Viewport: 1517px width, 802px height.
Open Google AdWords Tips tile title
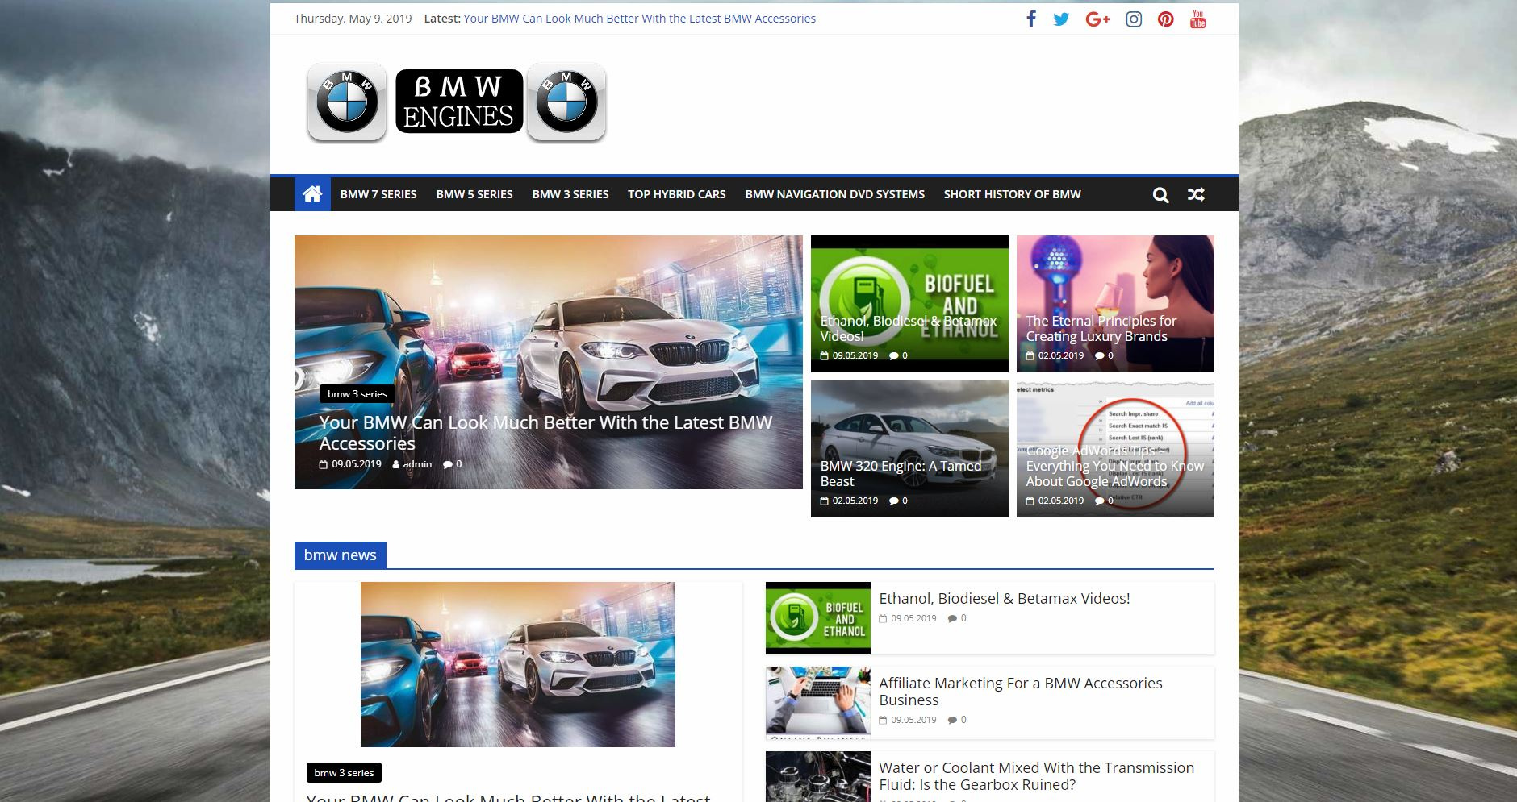coord(1114,466)
